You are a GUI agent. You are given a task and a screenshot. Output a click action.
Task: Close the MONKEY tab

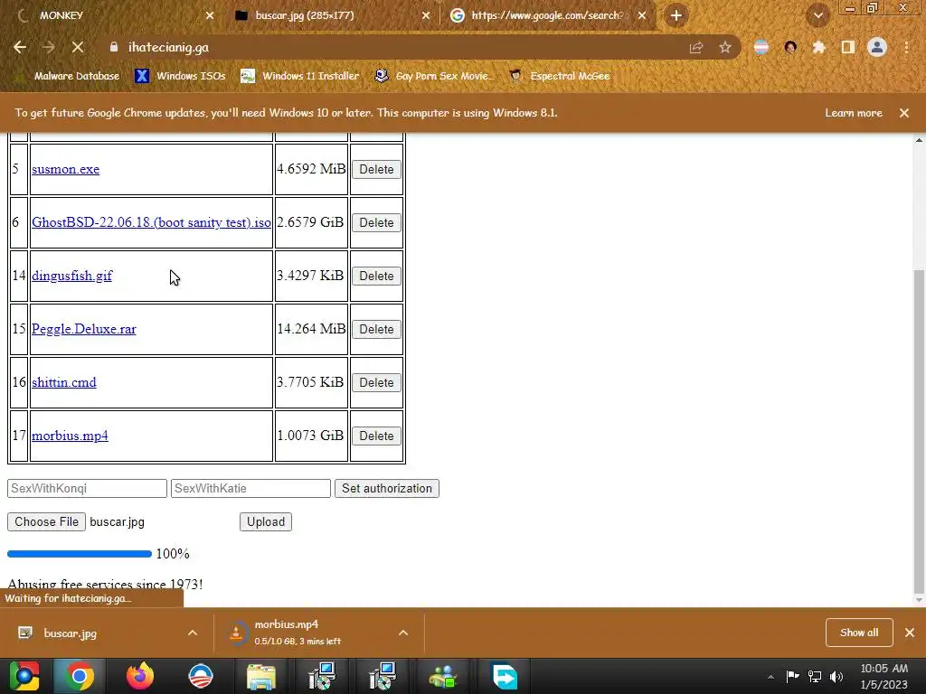210,16
